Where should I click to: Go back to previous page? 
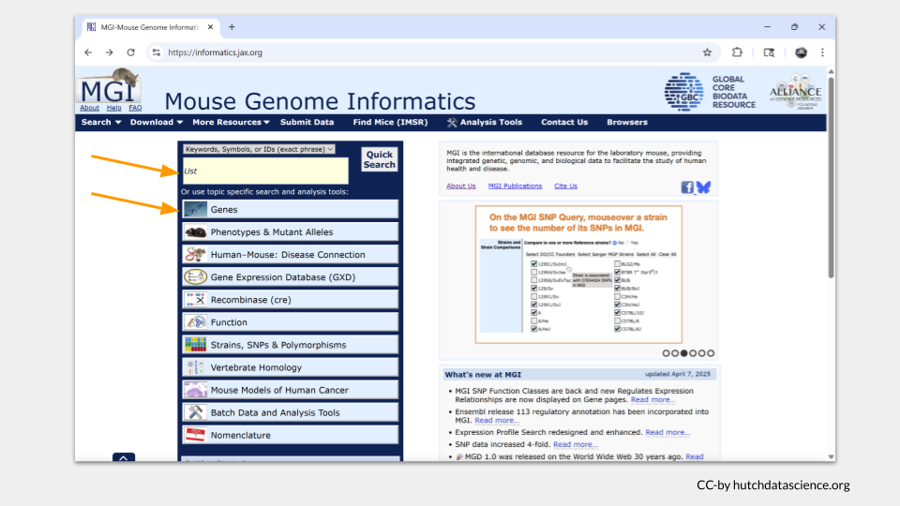tap(88, 52)
